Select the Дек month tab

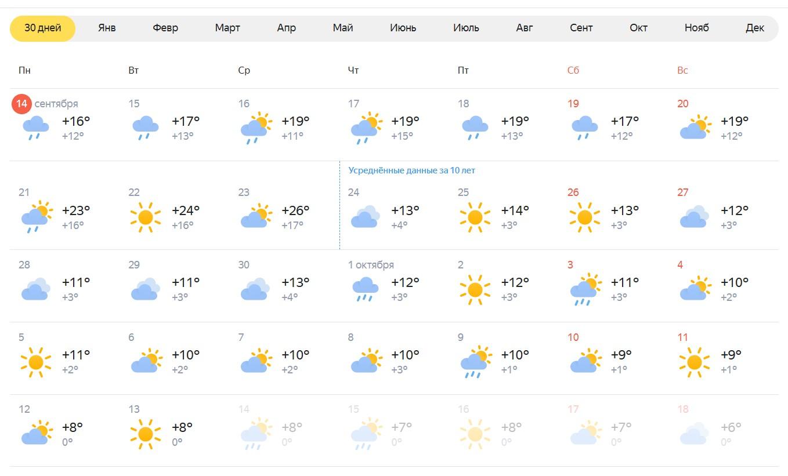[x=755, y=28]
